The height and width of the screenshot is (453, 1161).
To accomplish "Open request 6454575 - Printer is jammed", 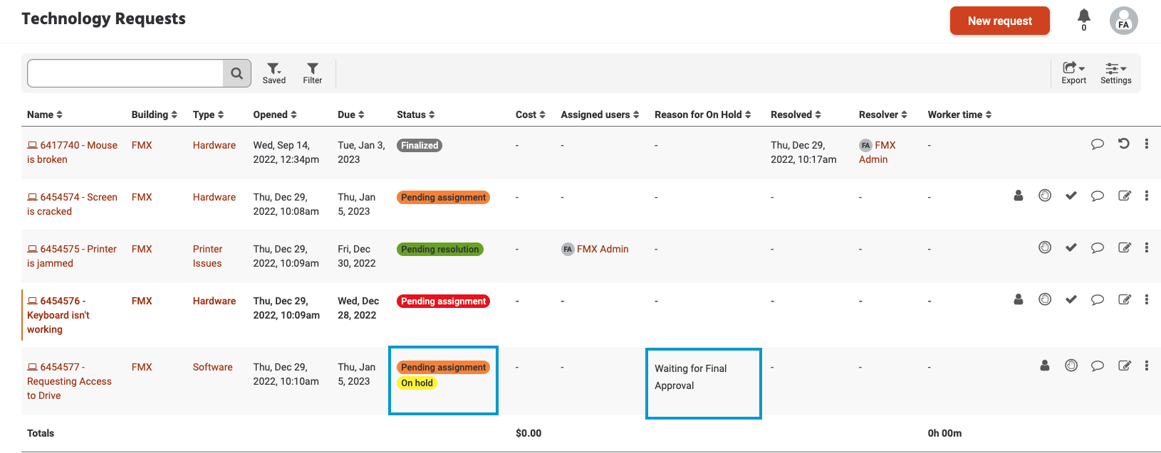I will tap(72, 256).
